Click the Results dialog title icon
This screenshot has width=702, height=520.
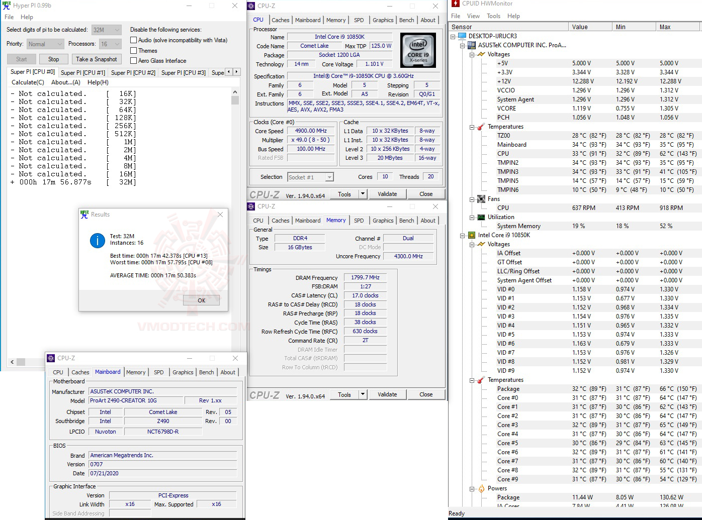84,215
